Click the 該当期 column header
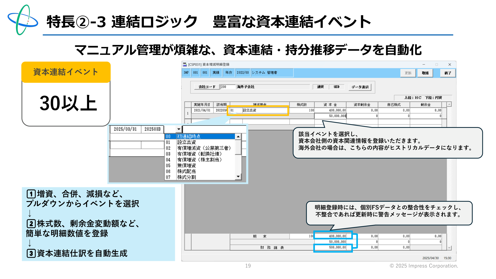496x279 pixels. (x=221, y=105)
